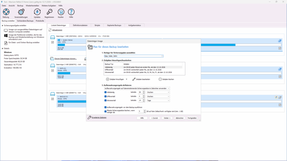Screen dimensions: 287x161
Task: Switch to the Definitionsdateien tab
Action: pyautogui.click(x=80, y=25)
